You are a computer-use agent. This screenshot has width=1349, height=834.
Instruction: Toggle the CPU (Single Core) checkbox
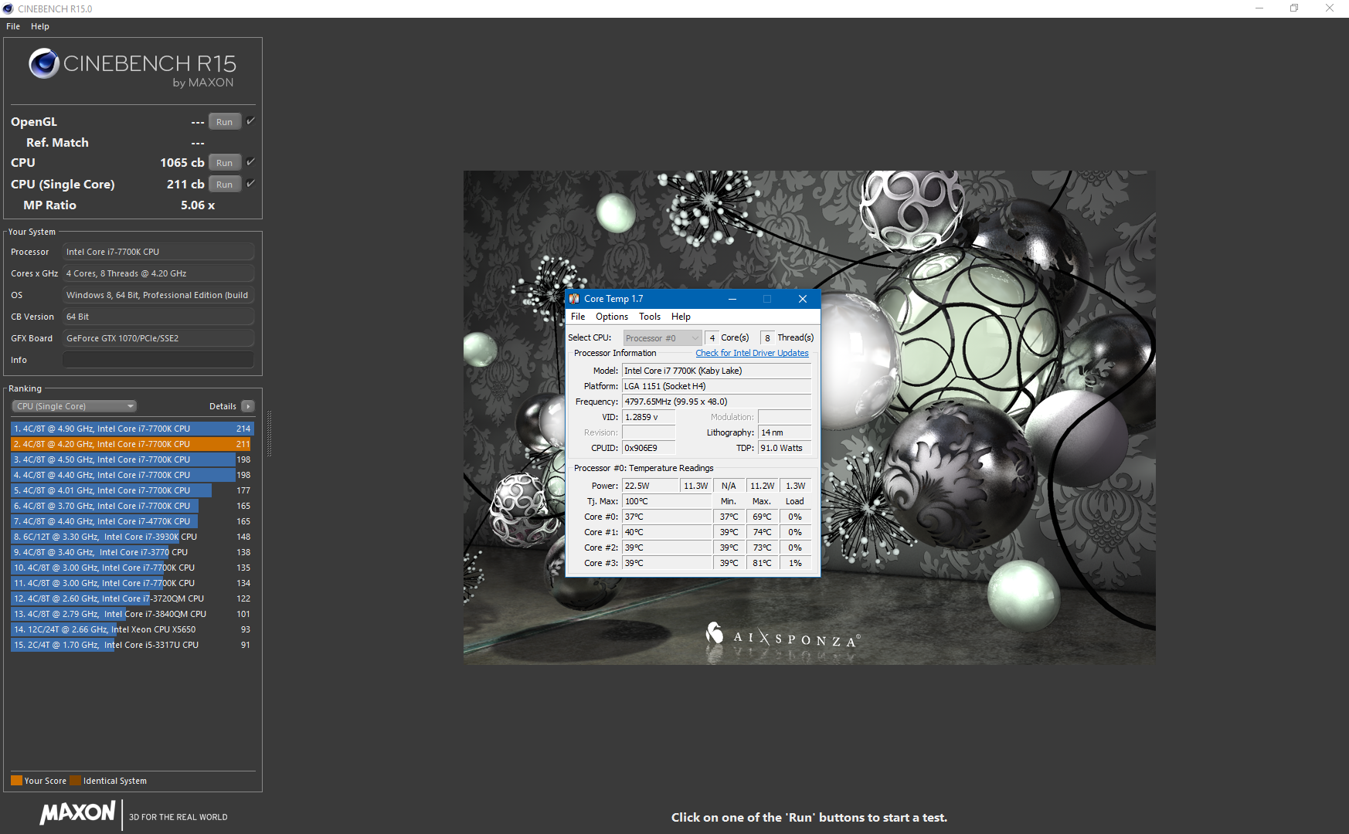(x=250, y=184)
